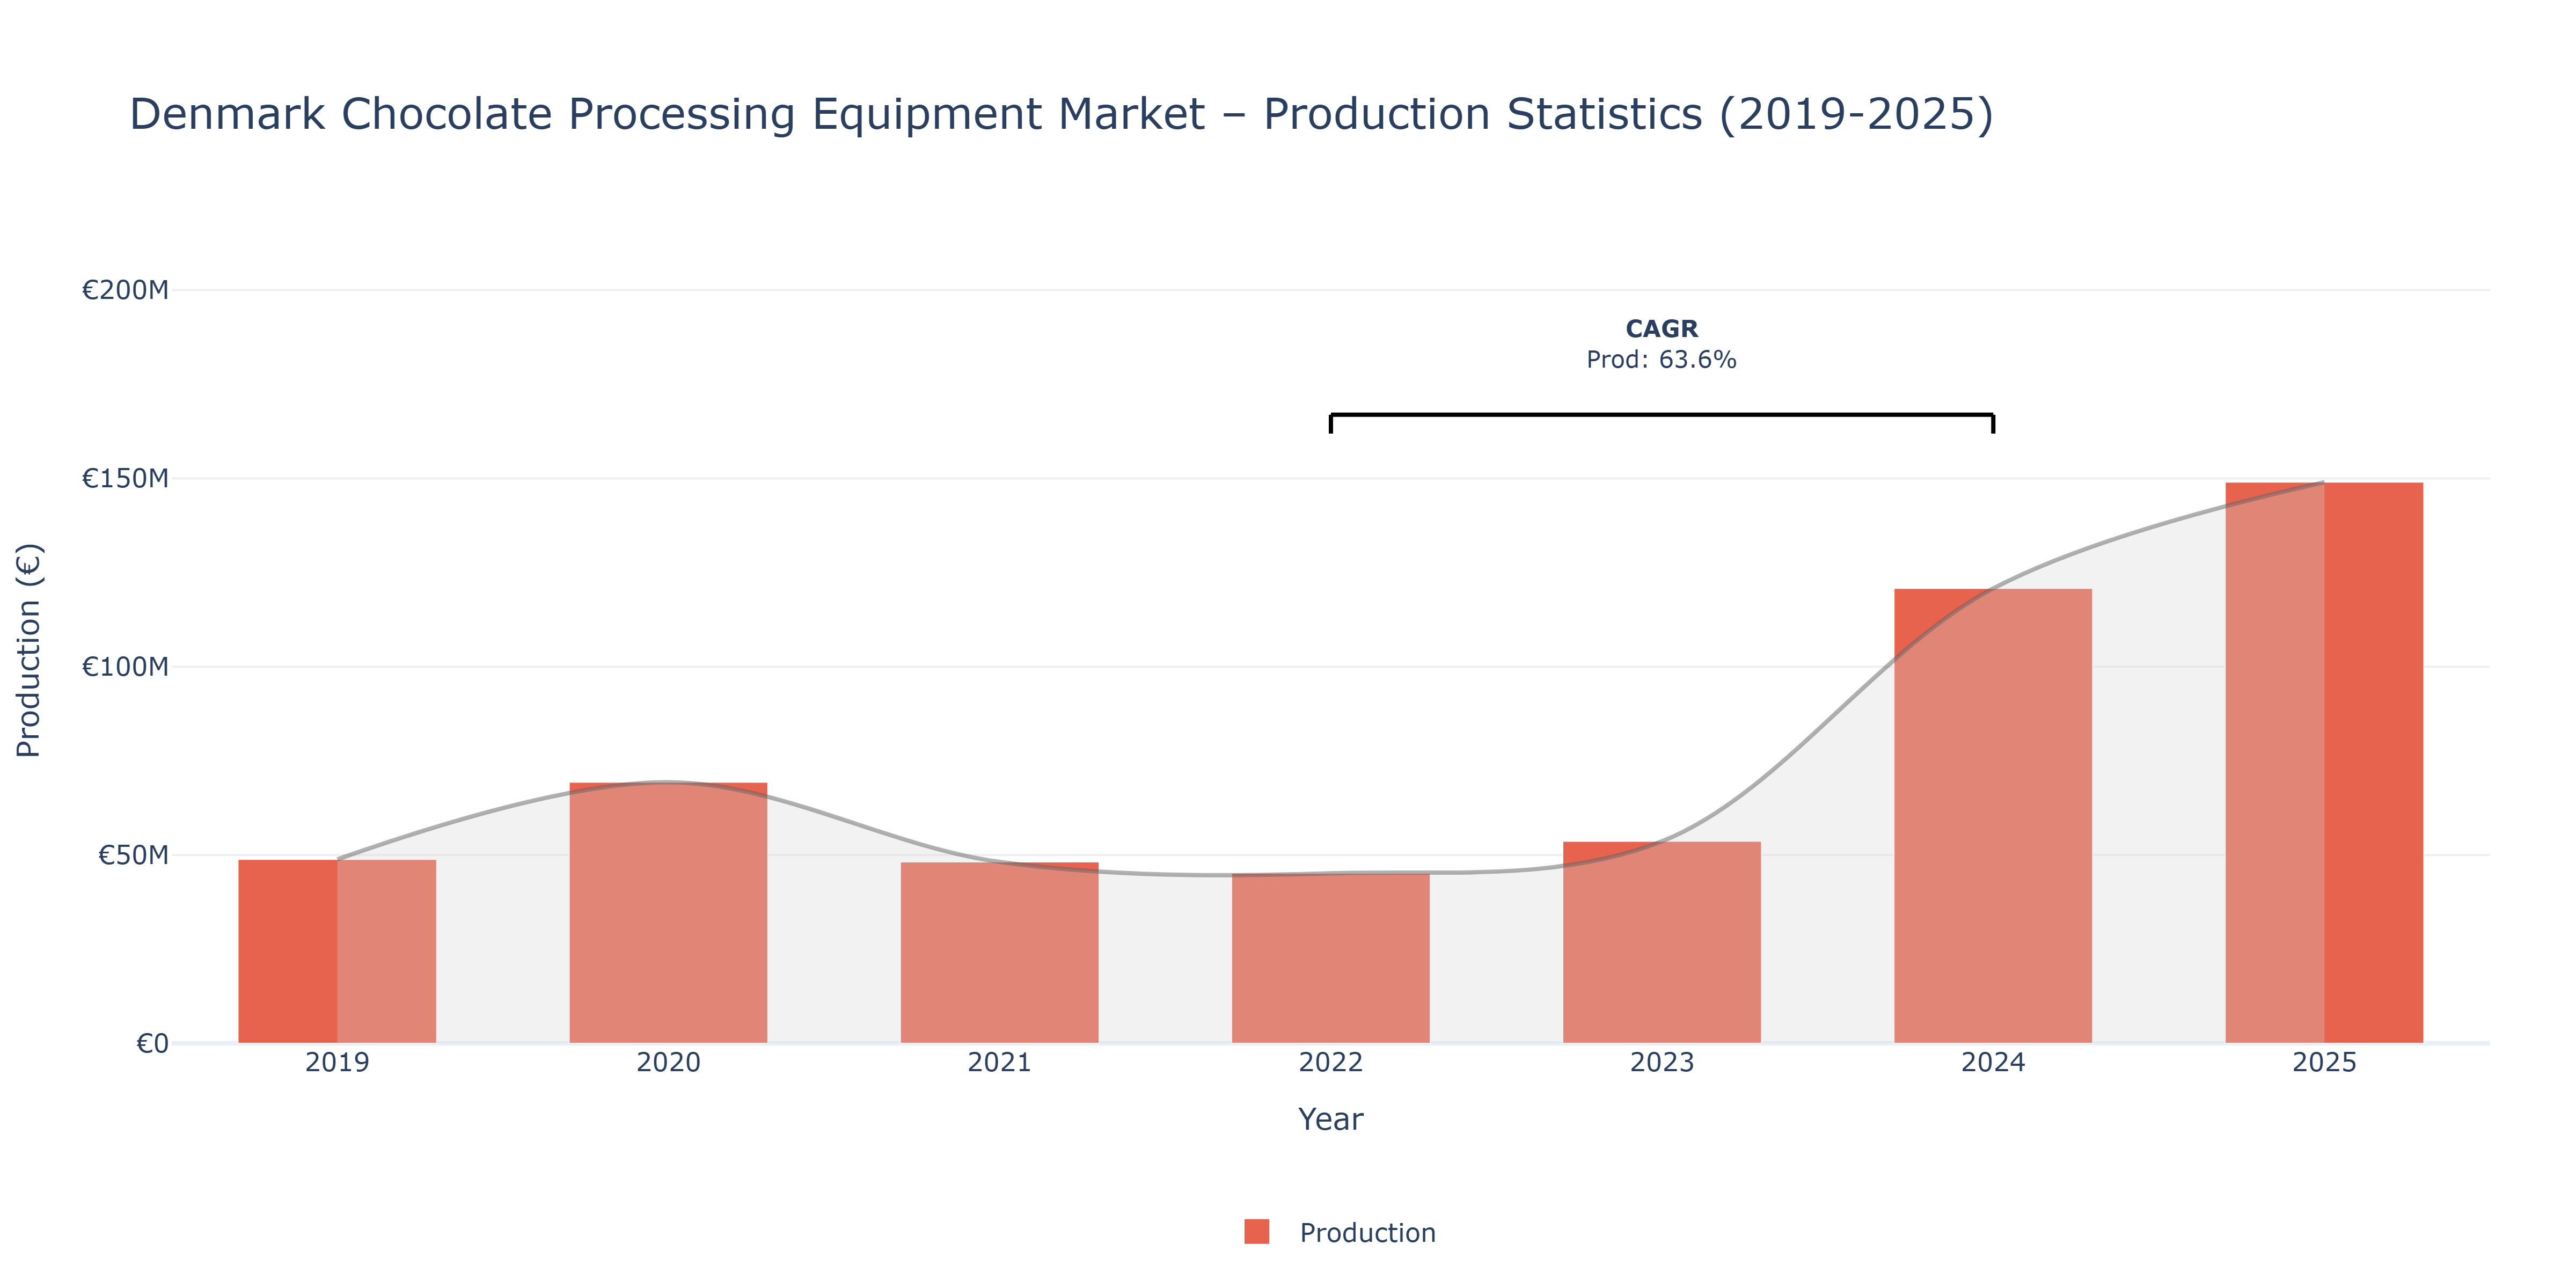The image size is (2576, 1288).
Task: Select the 2023 production bar
Action: [1661, 942]
